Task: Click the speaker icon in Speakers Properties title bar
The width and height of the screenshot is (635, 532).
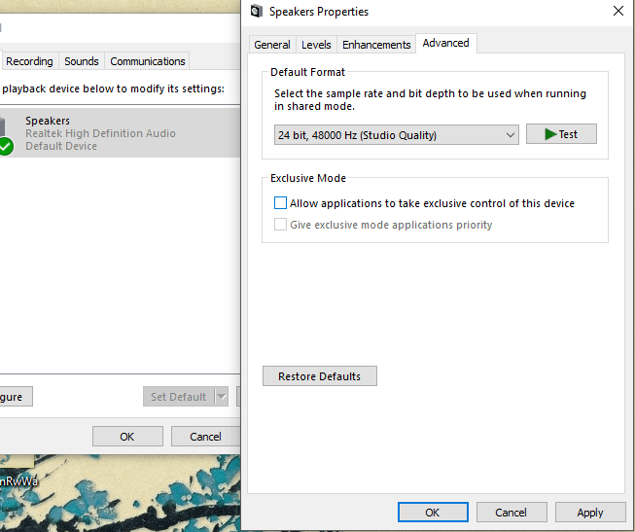Action: [x=256, y=12]
